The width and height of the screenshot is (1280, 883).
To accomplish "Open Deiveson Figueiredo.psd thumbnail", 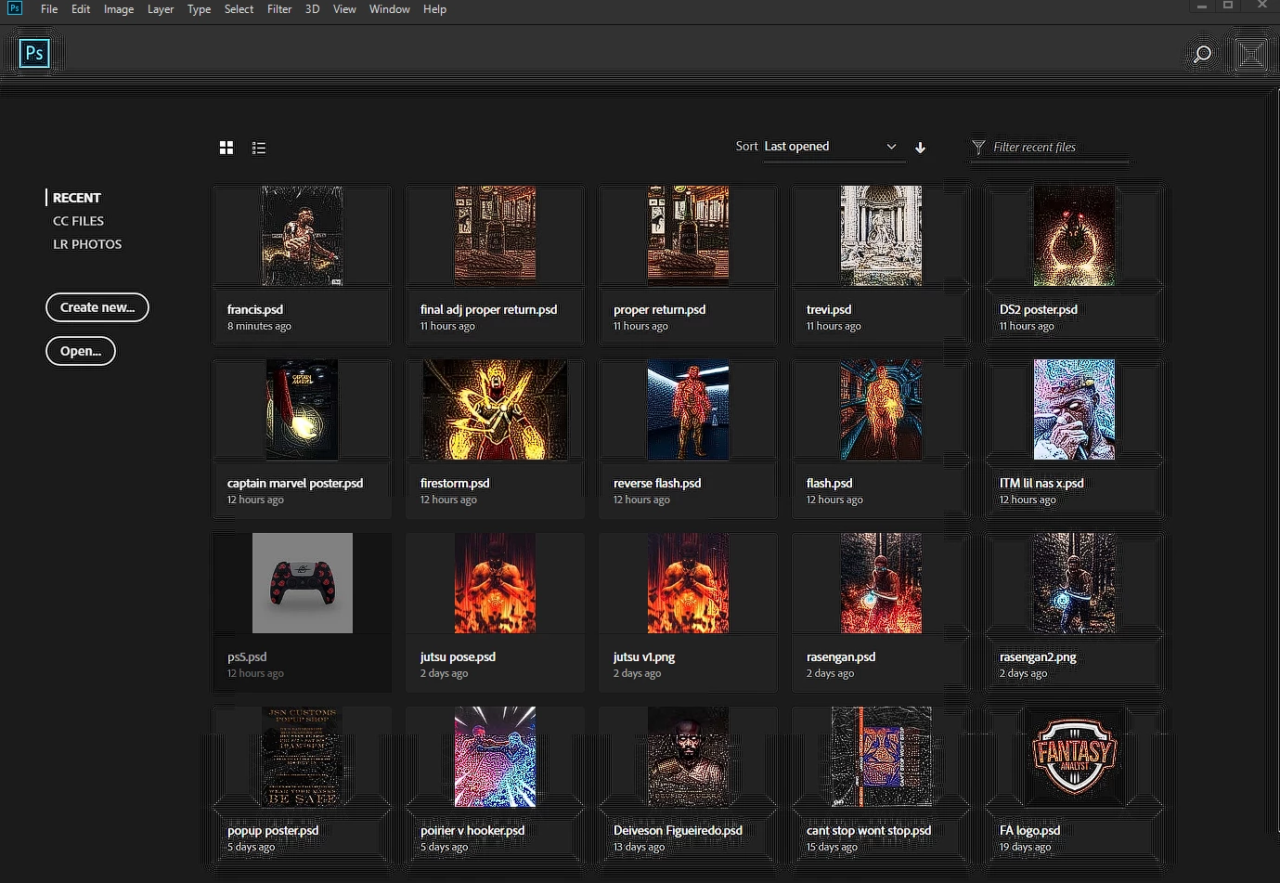I will click(688, 757).
